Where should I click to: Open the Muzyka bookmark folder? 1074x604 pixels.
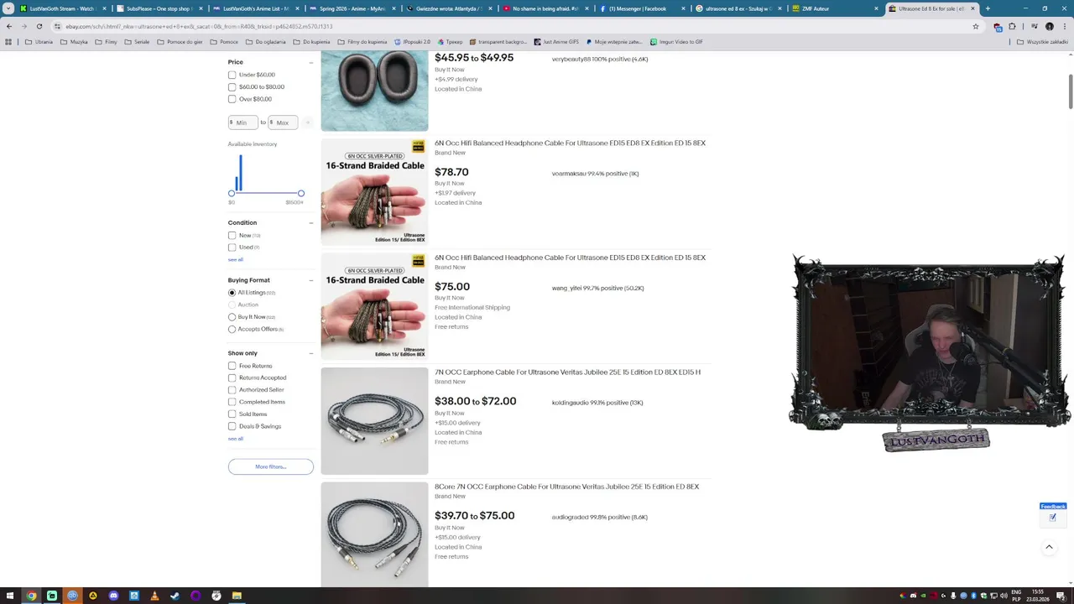[74, 41]
